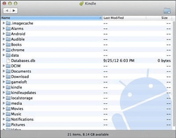The image size is (176, 138).
Task: Sort by the Name column header
Action: [x=51, y=18]
